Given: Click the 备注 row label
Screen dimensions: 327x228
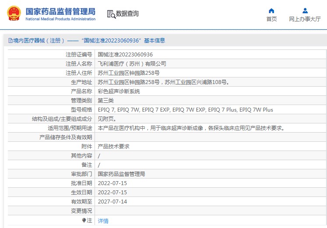Looking at the screenshot, I should [x=87, y=165].
